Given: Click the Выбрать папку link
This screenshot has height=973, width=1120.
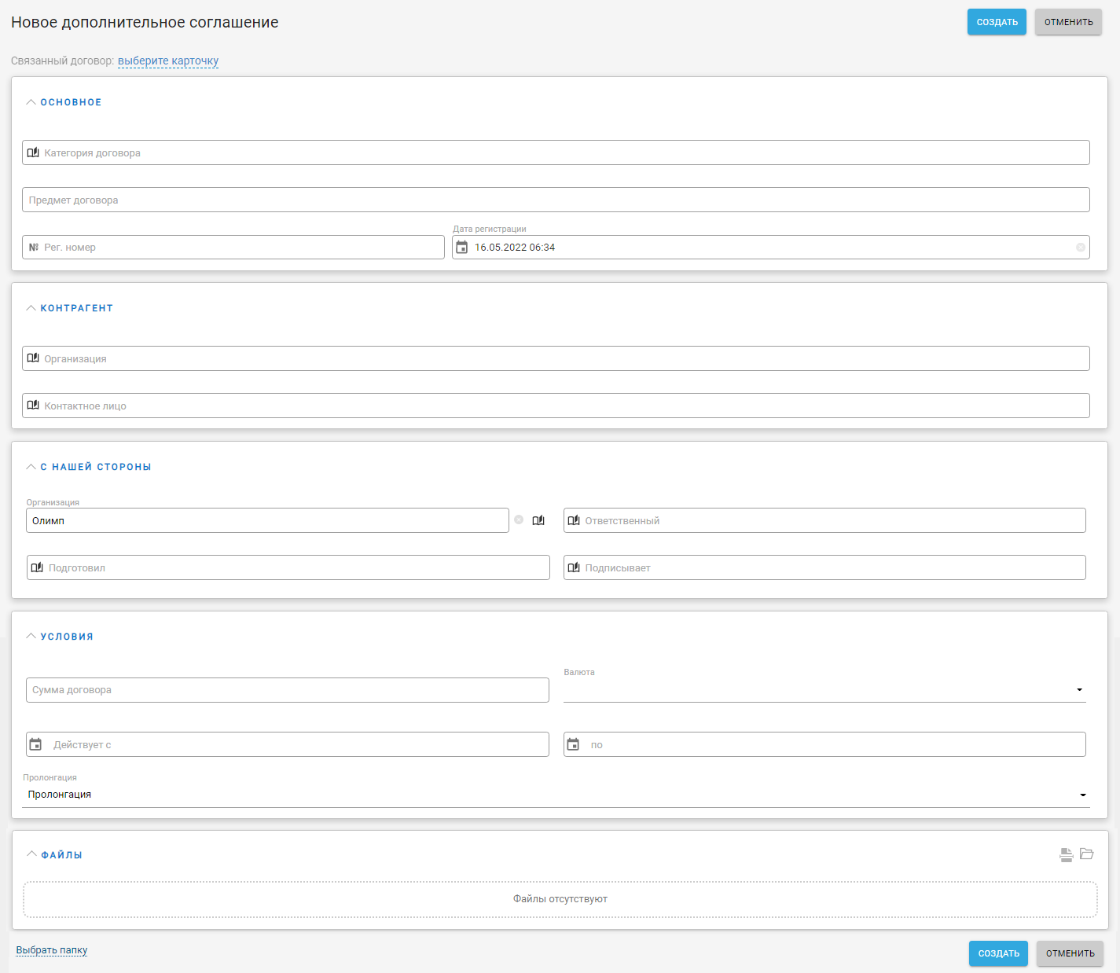Looking at the screenshot, I should tap(52, 950).
